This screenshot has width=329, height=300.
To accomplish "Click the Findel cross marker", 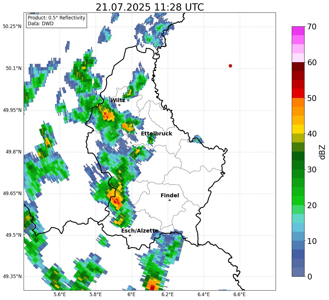I will pyautogui.click(x=170, y=200).
